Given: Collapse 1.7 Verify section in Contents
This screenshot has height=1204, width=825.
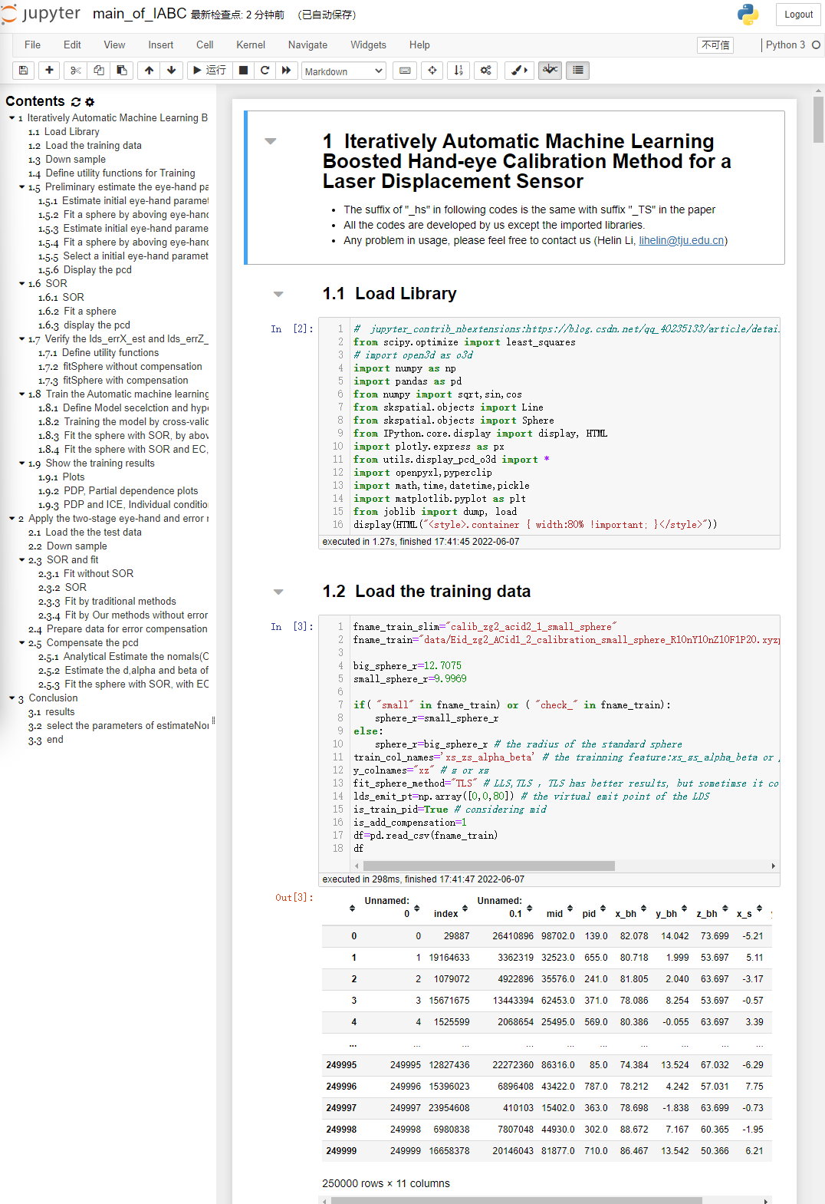Looking at the screenshot, I should [21, 339].
